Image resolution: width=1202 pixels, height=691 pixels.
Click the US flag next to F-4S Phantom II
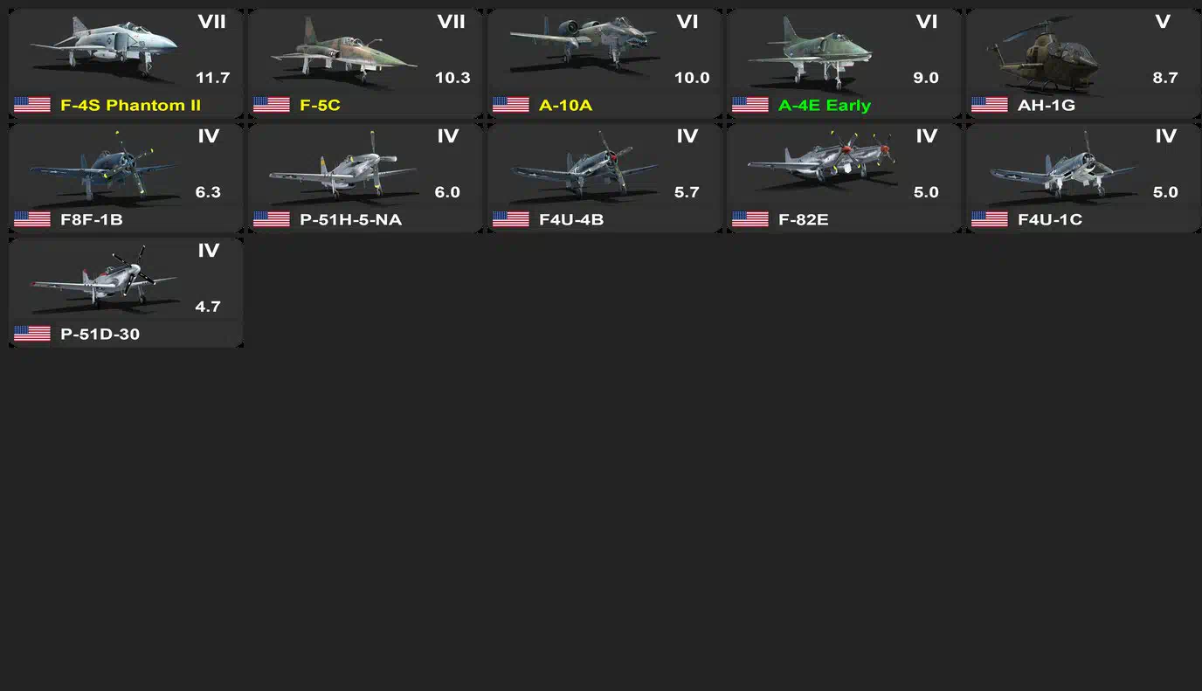pyautogui.click(x=32, y=105)
